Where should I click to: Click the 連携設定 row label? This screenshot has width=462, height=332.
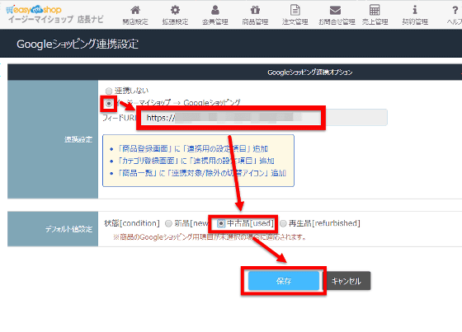[x=78, y=139]
